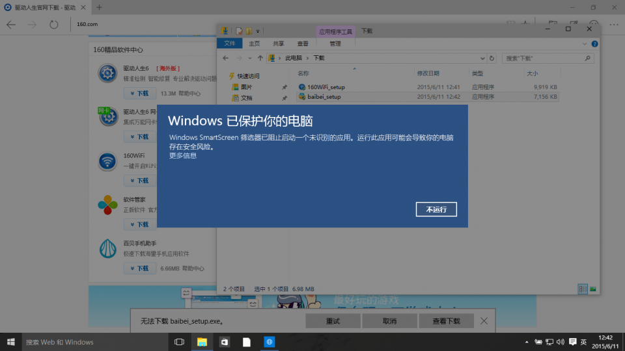Viewport: 625px width, 351px height.
Task: Open the Store icon on taskbar
Action: pos(225,342)
